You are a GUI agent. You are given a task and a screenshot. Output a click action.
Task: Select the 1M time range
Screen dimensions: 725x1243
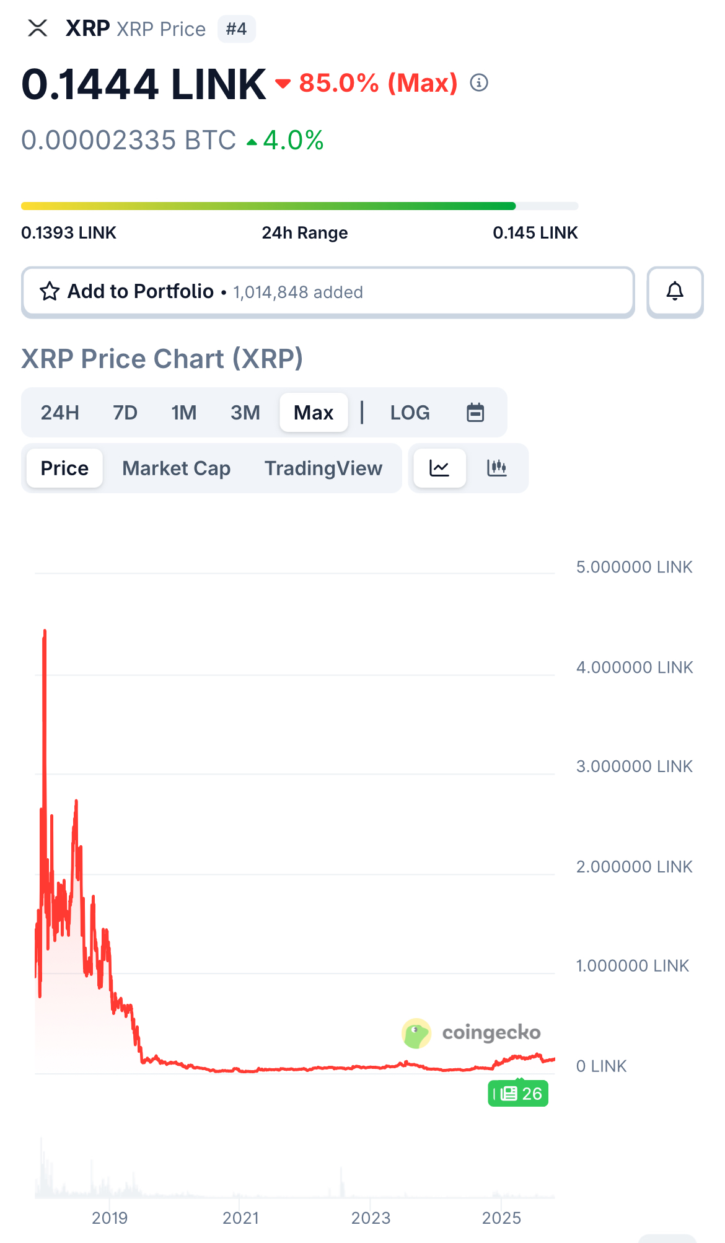(x=184, y=413)
